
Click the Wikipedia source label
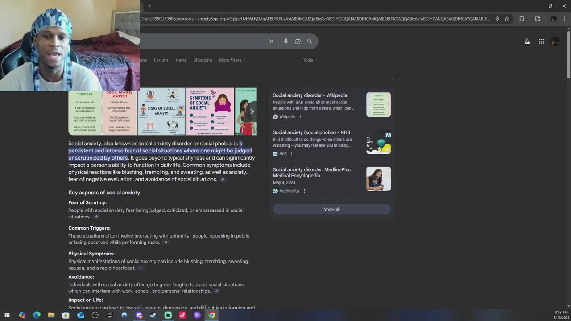pyautogui.click(x=287, y=117)
